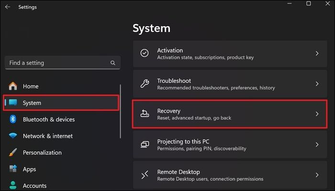Open Recovery via its right chevron
The width and height of the screenshot is (335, 191).
pyautogui.click(x=317, y=114)
